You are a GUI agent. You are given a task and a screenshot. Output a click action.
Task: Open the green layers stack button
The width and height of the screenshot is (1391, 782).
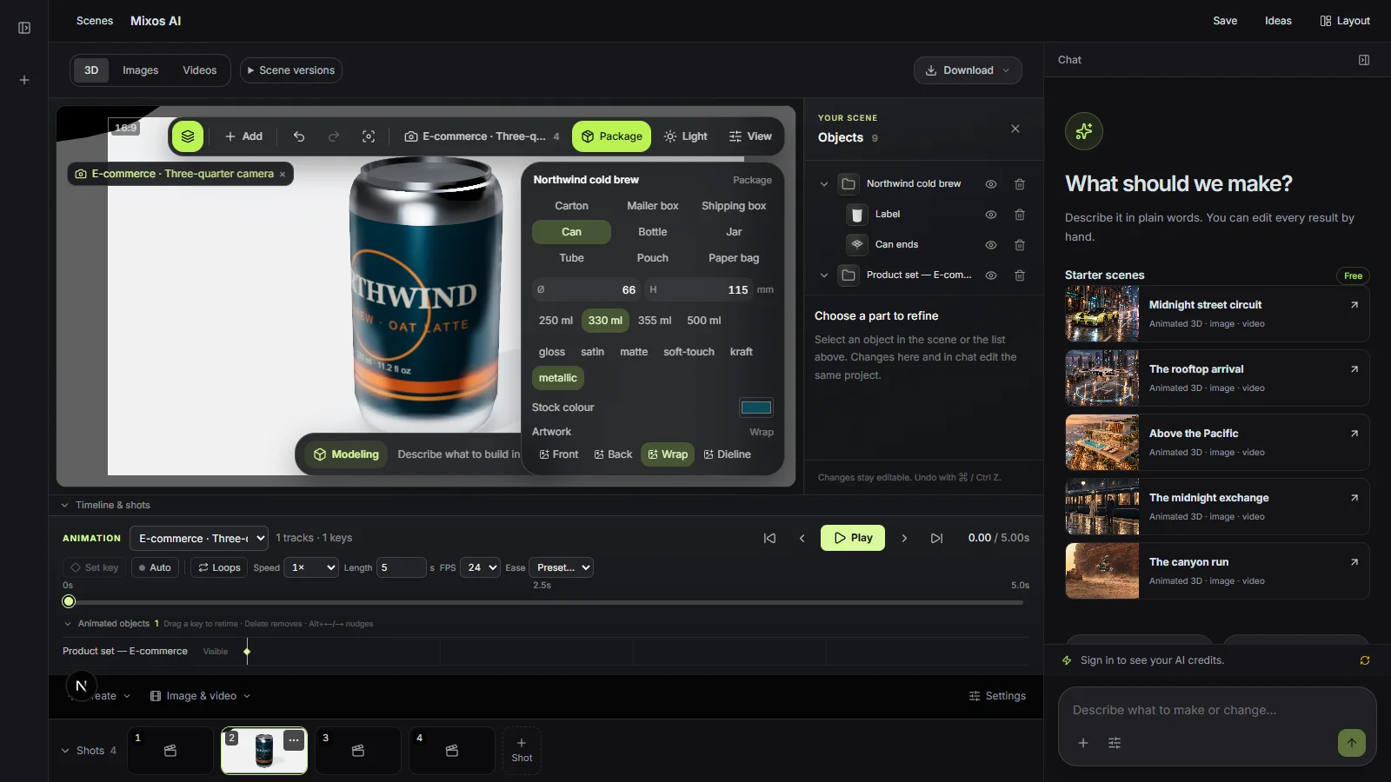click(x=188, y=136)
